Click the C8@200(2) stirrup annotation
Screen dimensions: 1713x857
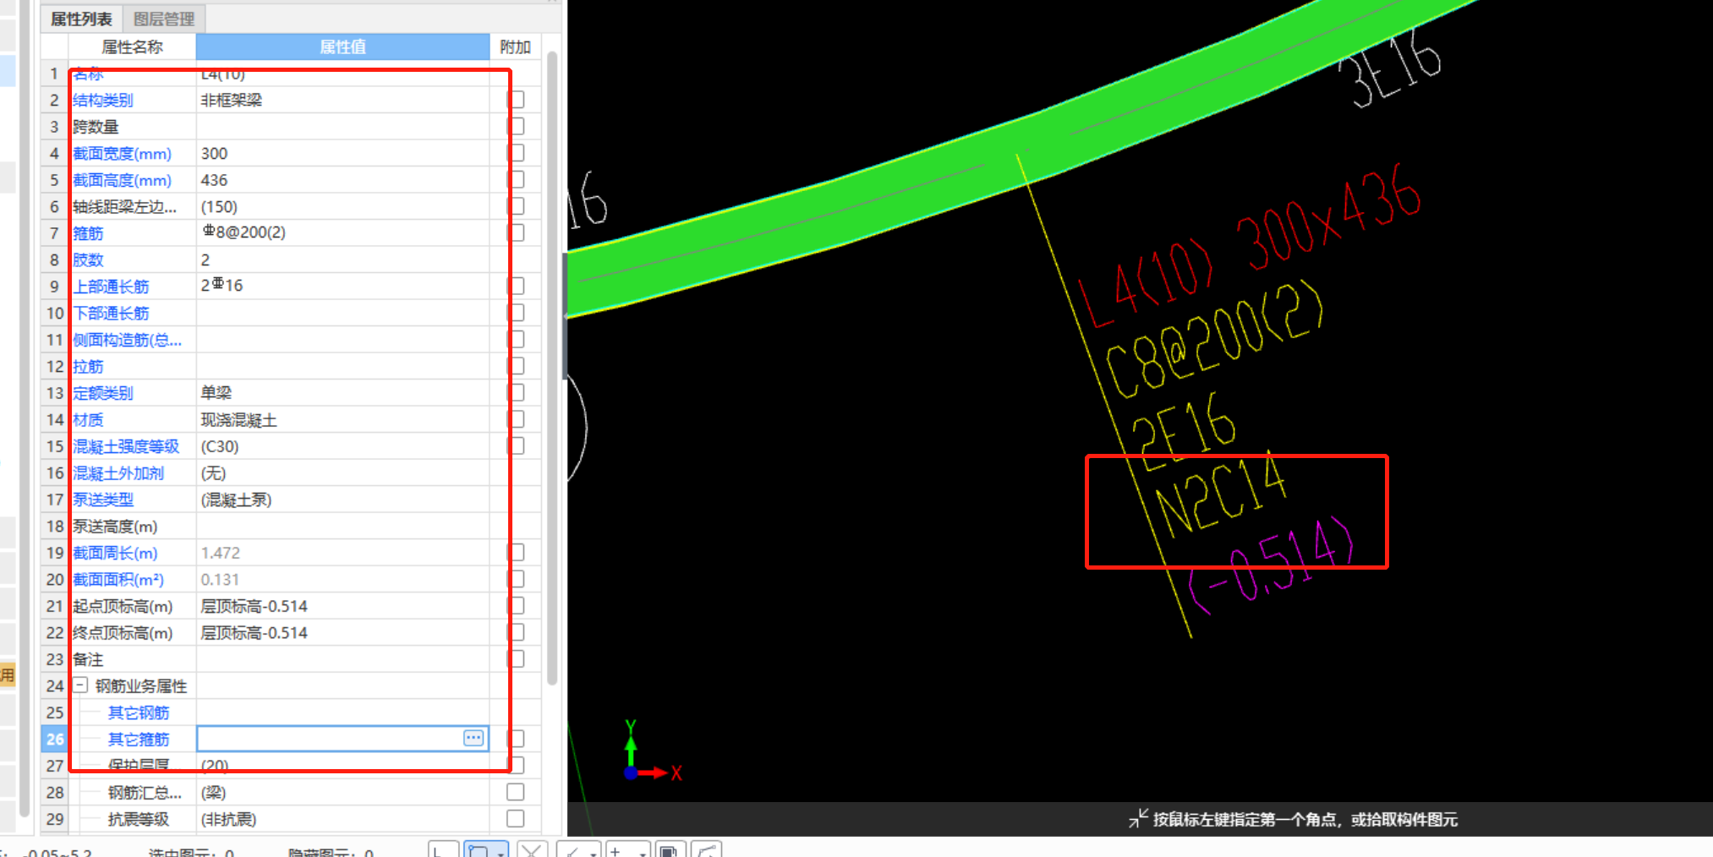(1214, 338)
